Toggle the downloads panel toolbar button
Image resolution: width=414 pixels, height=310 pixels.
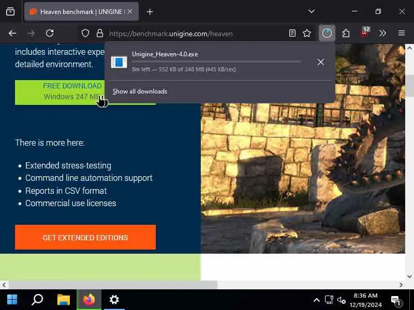[x=327, y=33]
